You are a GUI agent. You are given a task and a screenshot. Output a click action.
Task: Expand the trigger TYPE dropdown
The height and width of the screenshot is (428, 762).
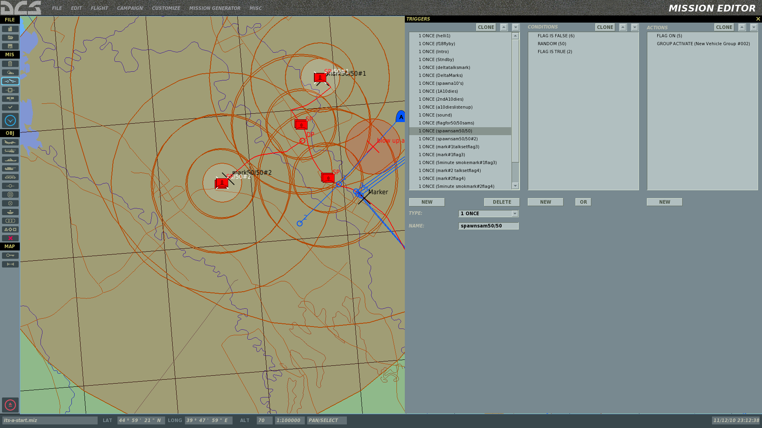[515, 214]
